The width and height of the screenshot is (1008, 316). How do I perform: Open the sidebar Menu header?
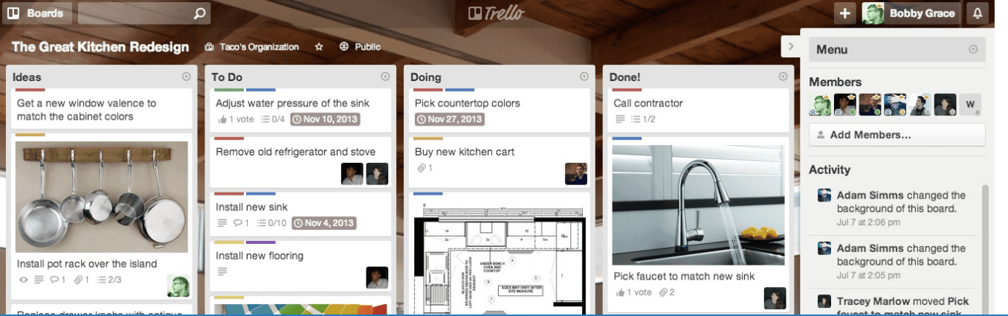pyautogui.click(x=896, y=50)
